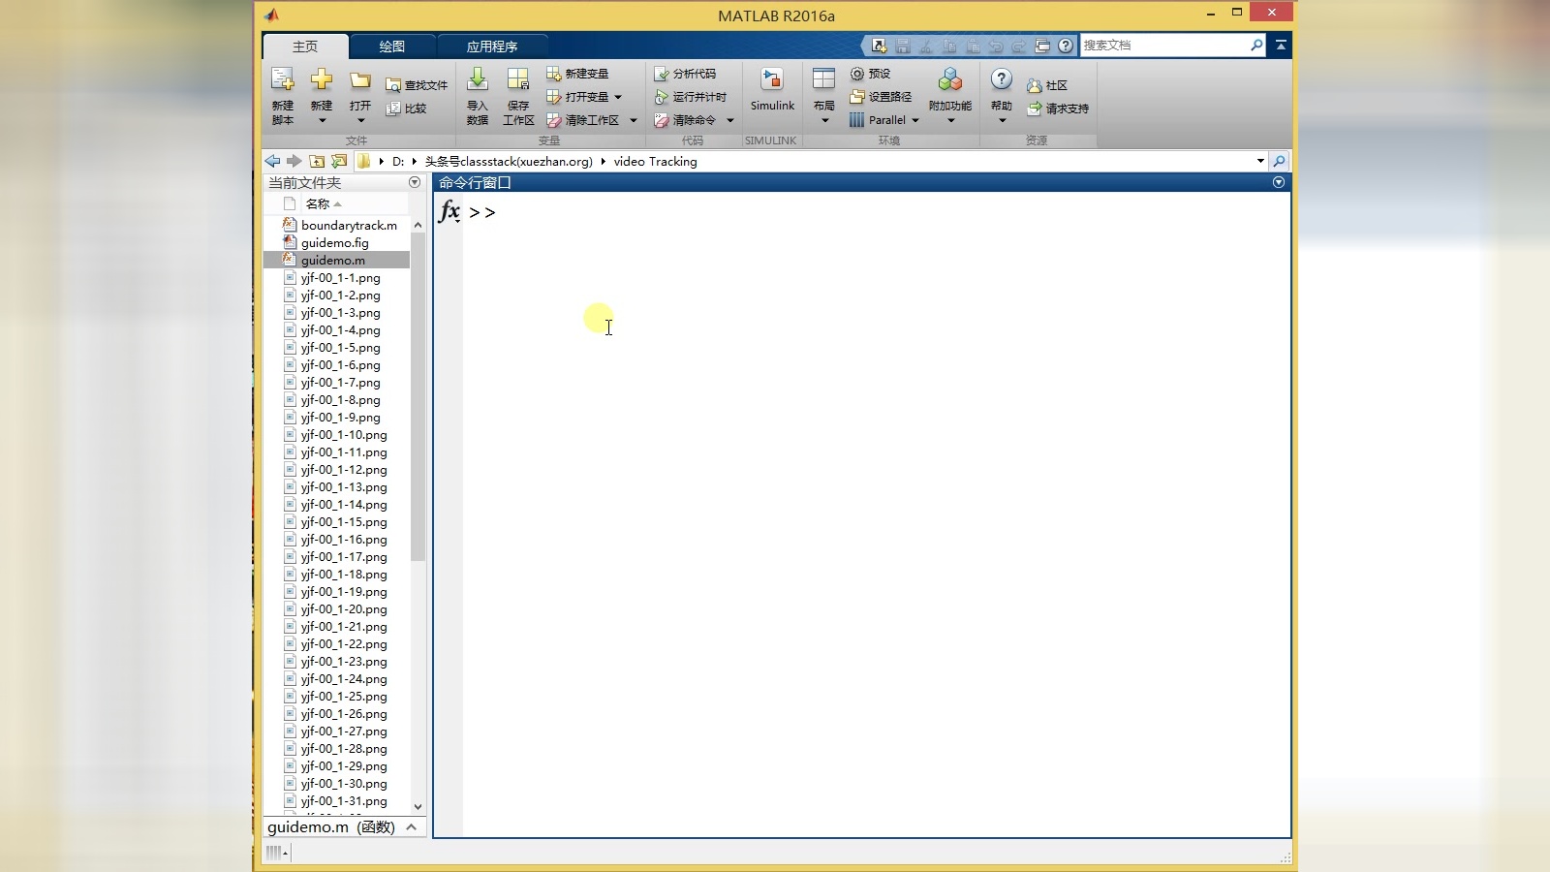
Task: Expand the 新建 (New) dropdown arrow
Action: tap(322, 121)
